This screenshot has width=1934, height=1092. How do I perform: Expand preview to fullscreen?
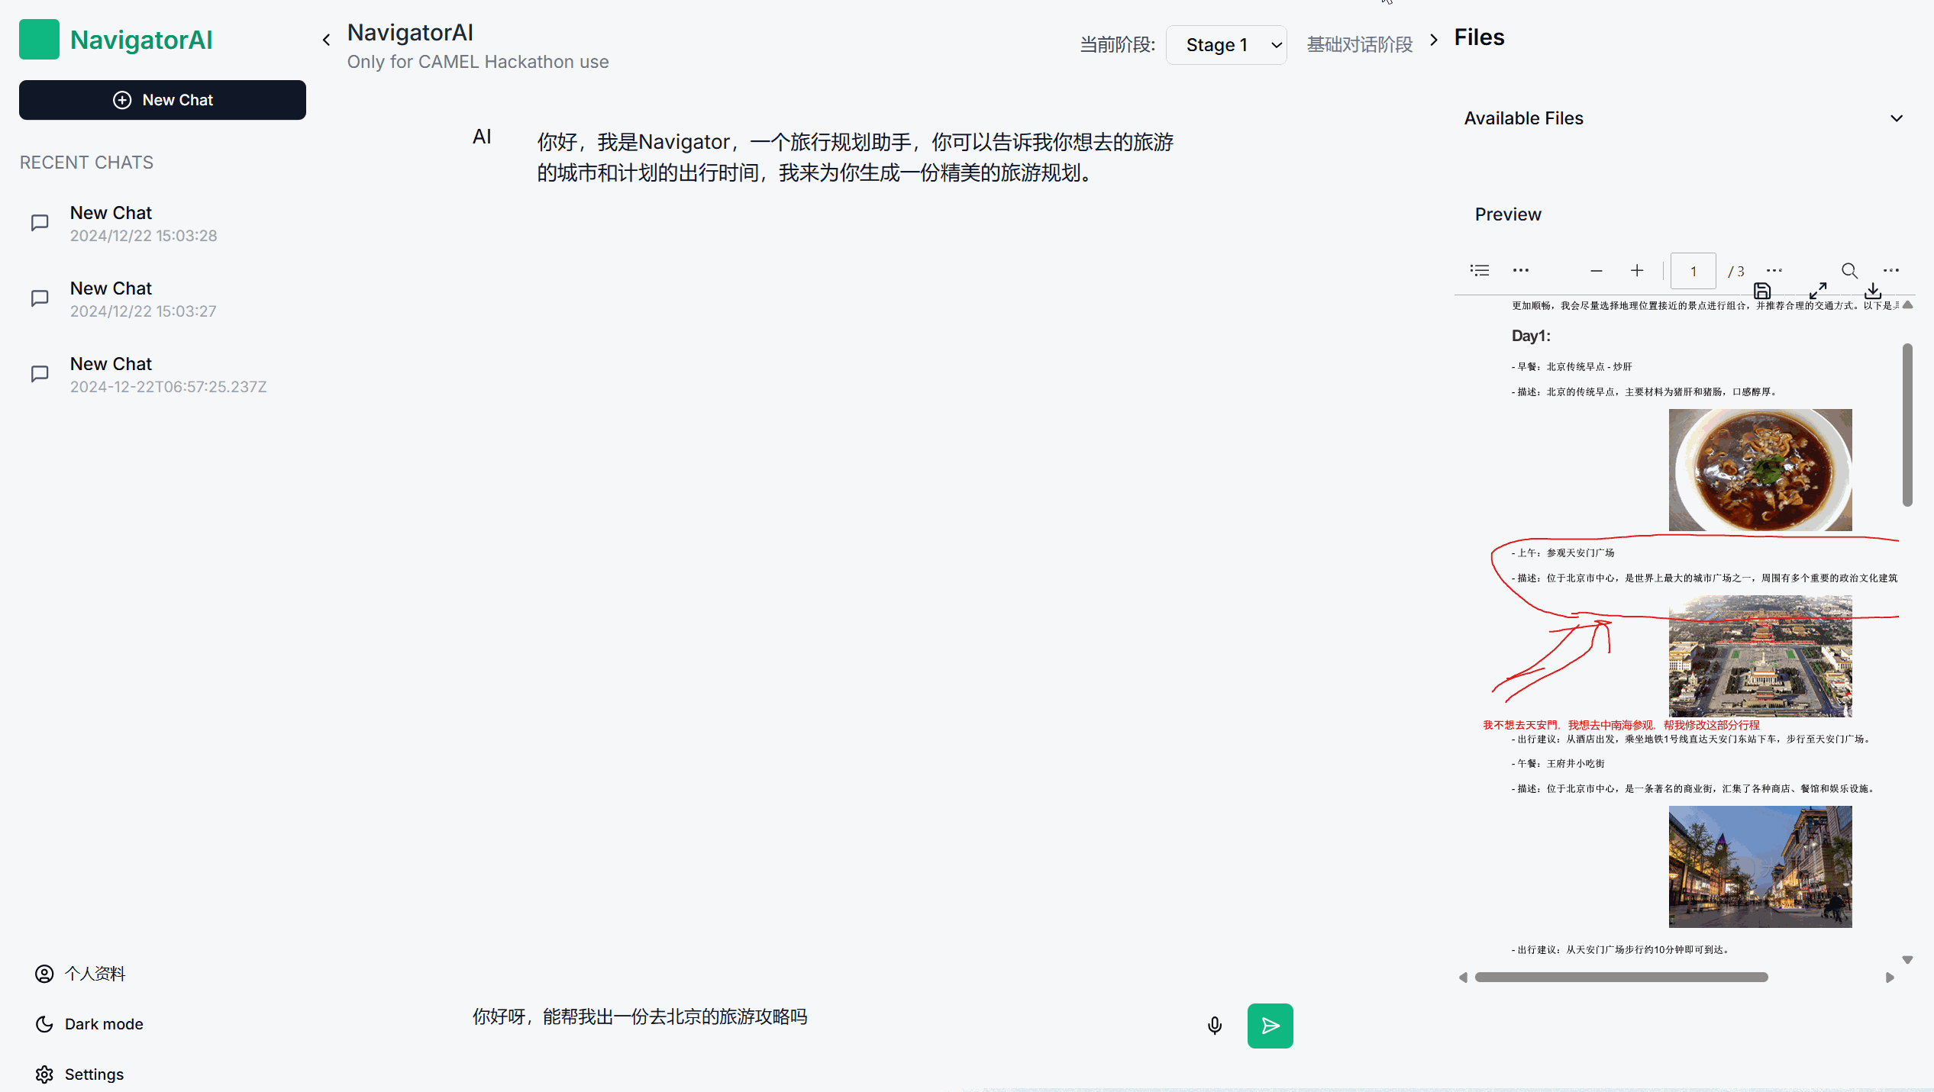point(1818,291)
